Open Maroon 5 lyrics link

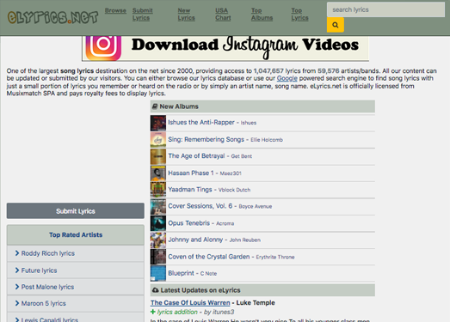tap(43, 303)
